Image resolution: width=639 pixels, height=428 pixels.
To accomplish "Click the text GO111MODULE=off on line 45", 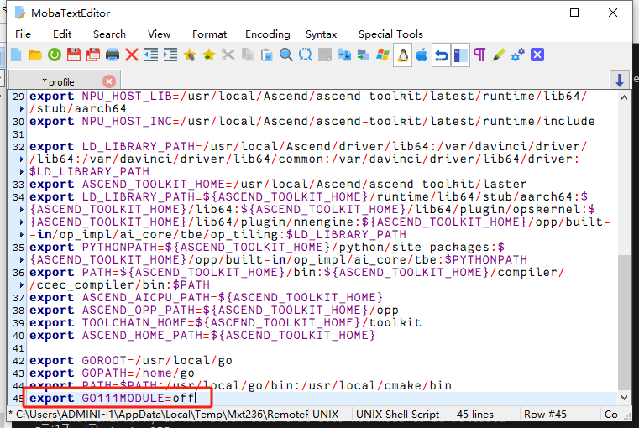I will tap(139, 398).
